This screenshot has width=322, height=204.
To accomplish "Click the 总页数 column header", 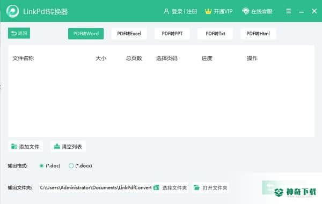I will click(x=134, y=58).
